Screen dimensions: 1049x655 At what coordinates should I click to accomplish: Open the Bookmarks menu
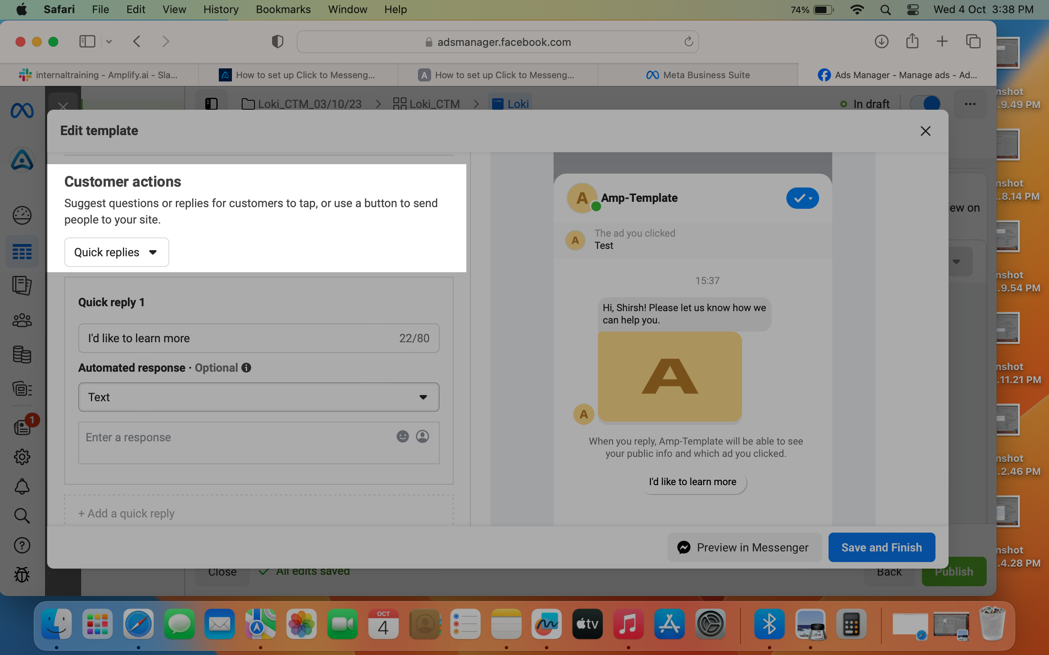pos(283,9)
